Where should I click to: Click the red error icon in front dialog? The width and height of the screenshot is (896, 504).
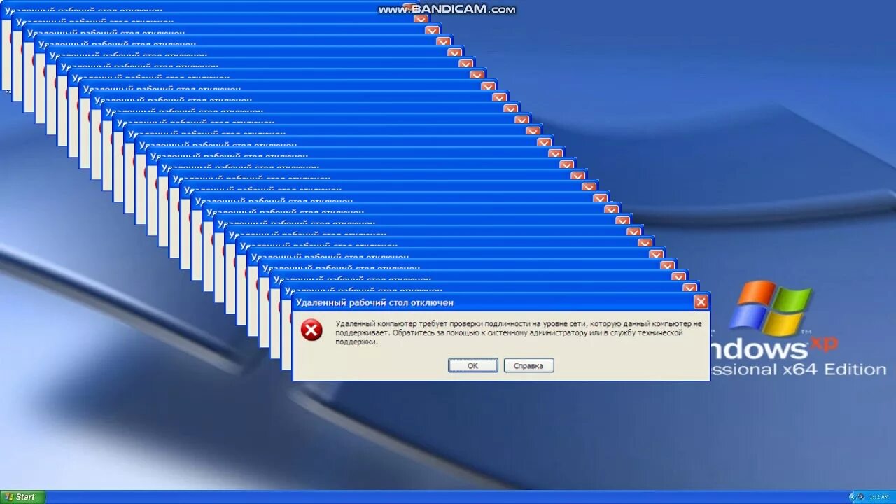311,330
